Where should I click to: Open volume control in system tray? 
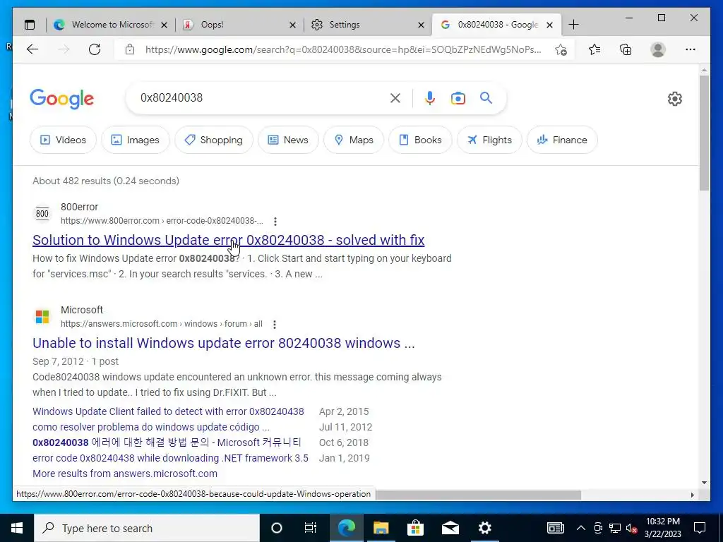point(631,528)
